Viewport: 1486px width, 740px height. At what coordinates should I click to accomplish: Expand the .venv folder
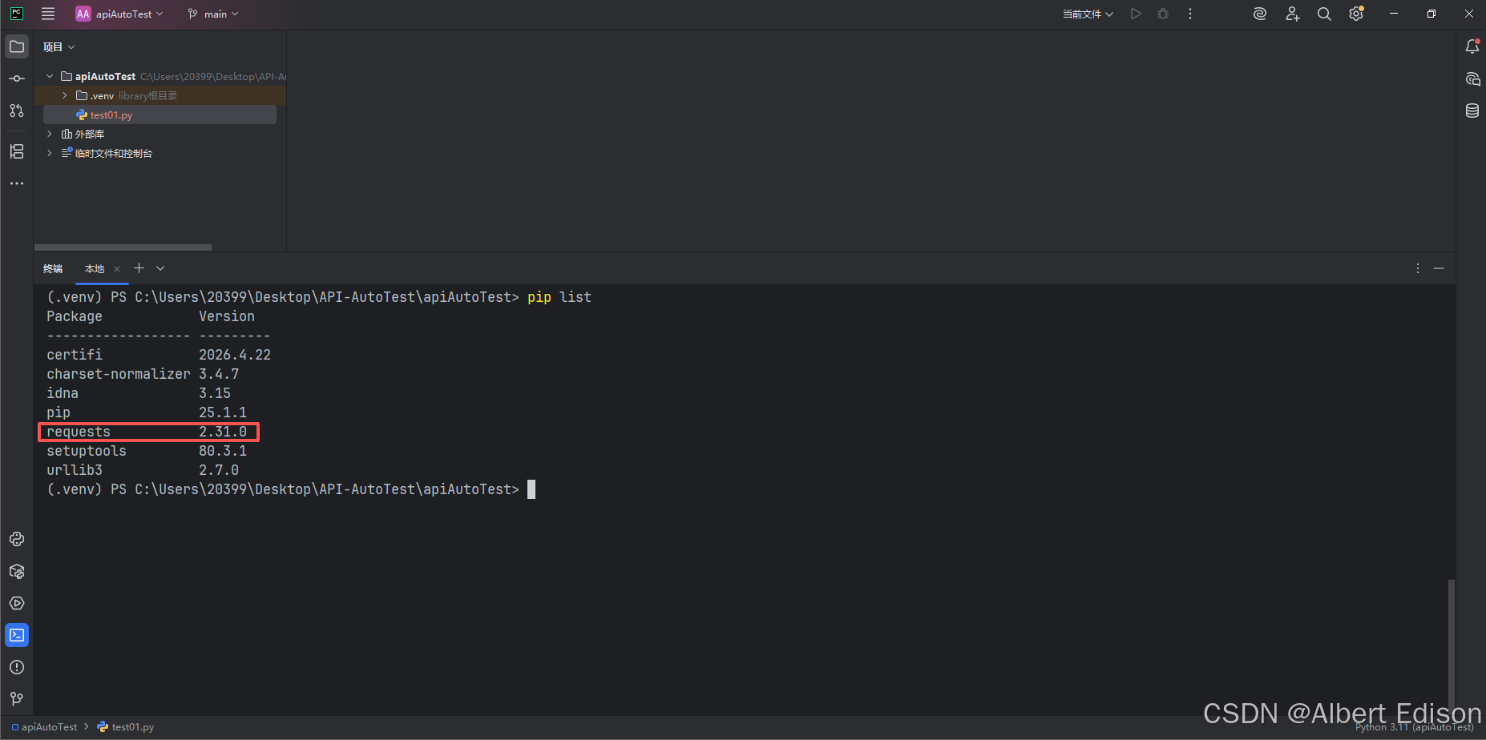tap(65, 95)
